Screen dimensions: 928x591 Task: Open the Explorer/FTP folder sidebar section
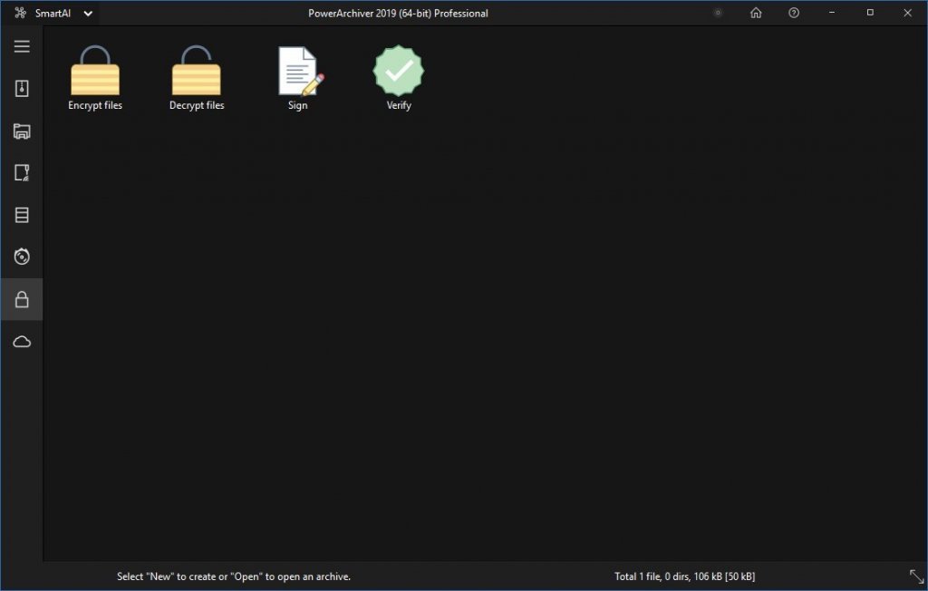[x=22, y=131]
